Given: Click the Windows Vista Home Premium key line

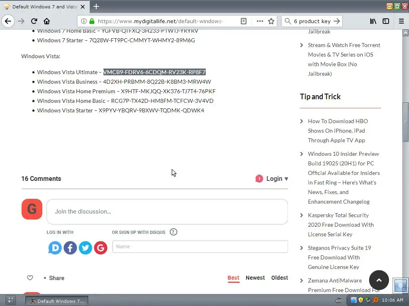Looking at the screenshot, I should [126, 91].
